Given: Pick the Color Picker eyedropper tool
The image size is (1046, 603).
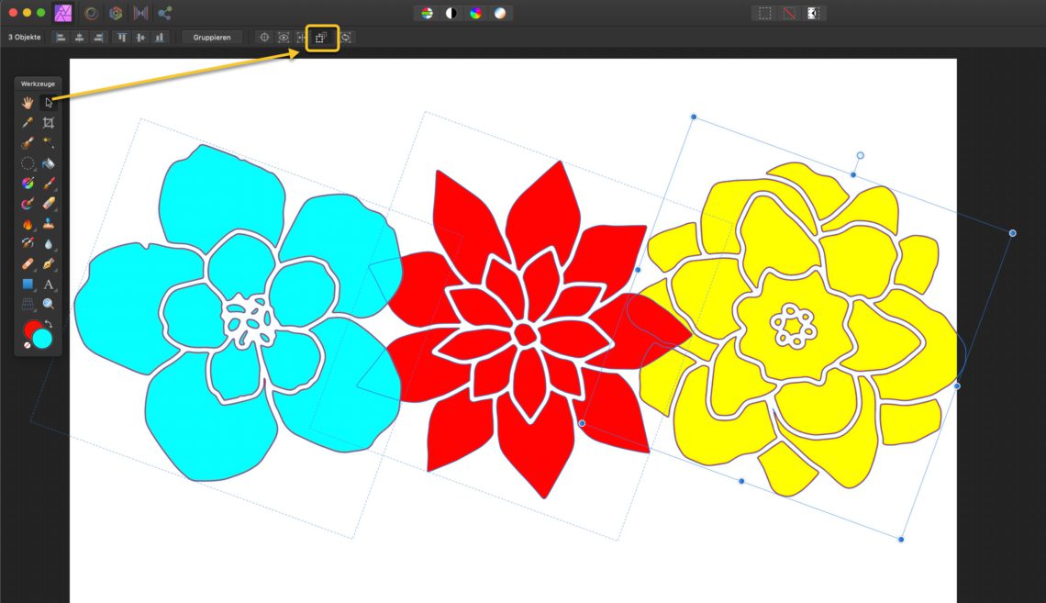Looking at the screenshot, I should pyautogui.click(x=28, y=123).
